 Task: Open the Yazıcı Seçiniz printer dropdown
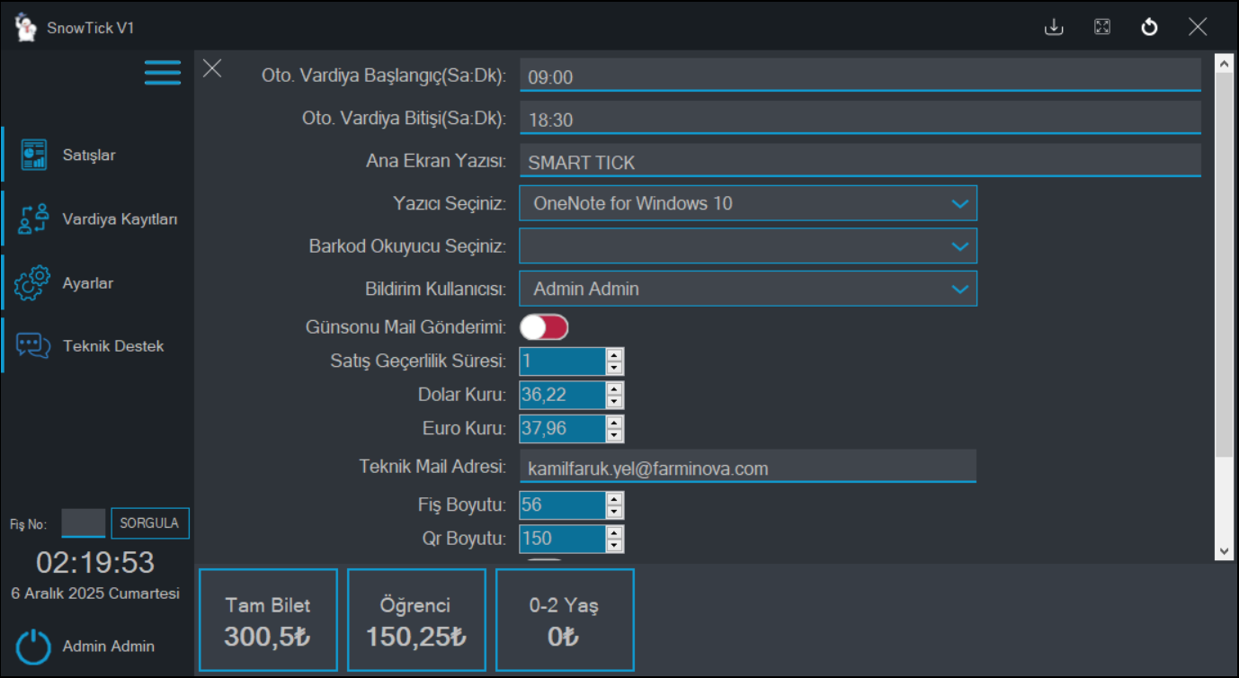tap(747, 203)
